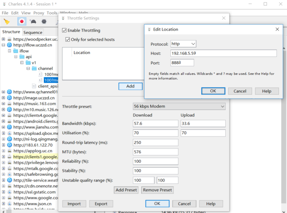Screen dimensions: 287x213
Task: Click the Remove Preset button
Action: coord(157,190)
